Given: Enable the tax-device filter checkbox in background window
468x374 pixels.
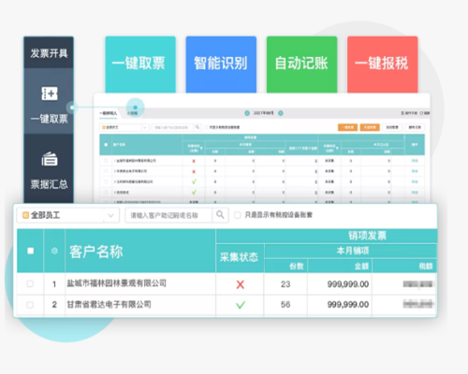Looking at the screenshot, I should (x=206, y=127).
